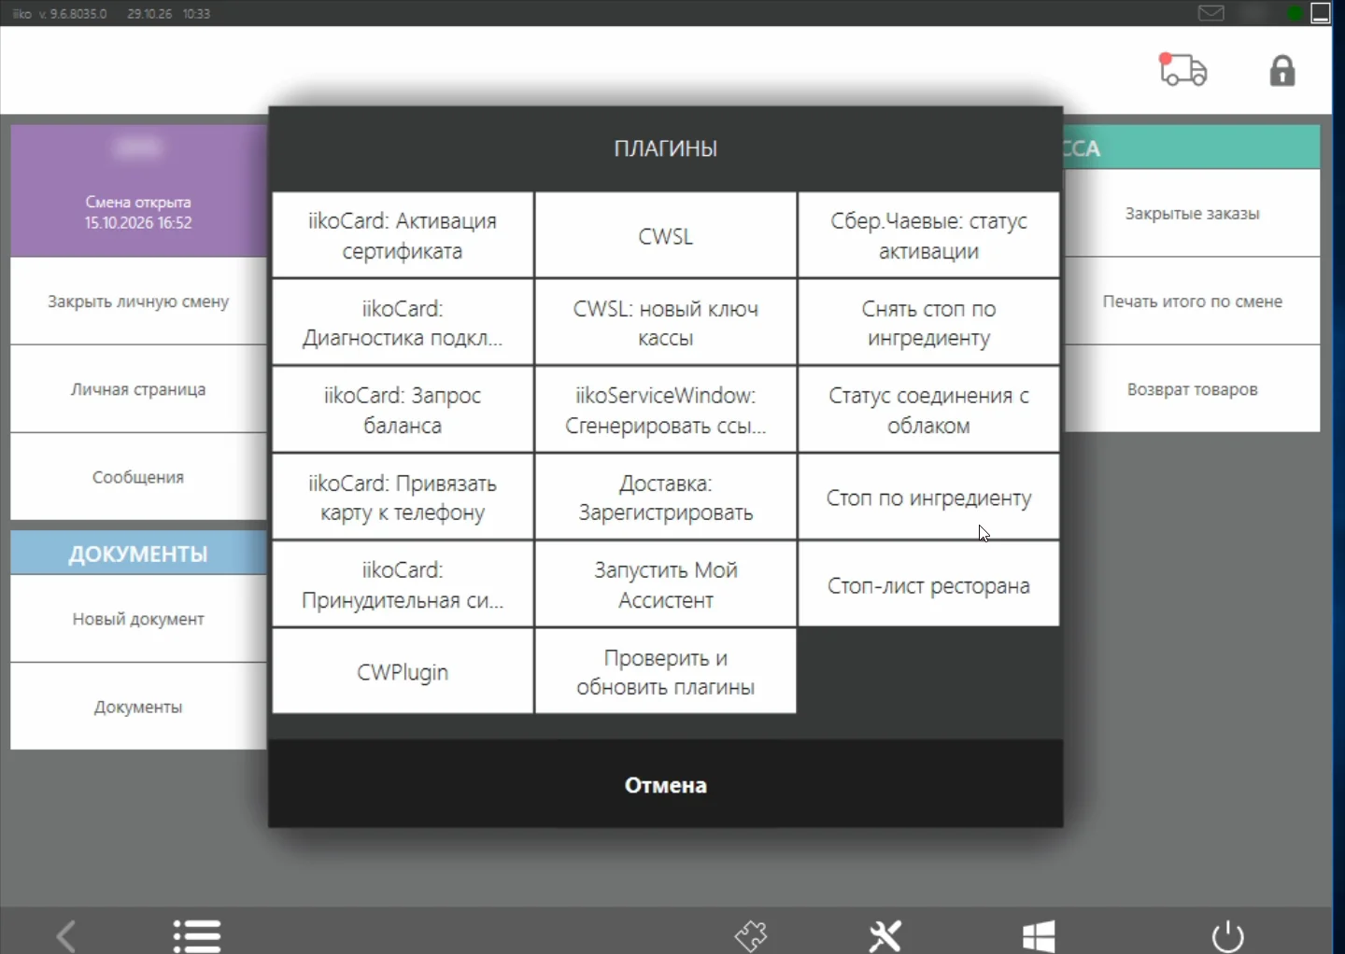Viewport: 1345px width, 954px height.
Task: Check Статус соединения с облаком
Action: point(928,410)
